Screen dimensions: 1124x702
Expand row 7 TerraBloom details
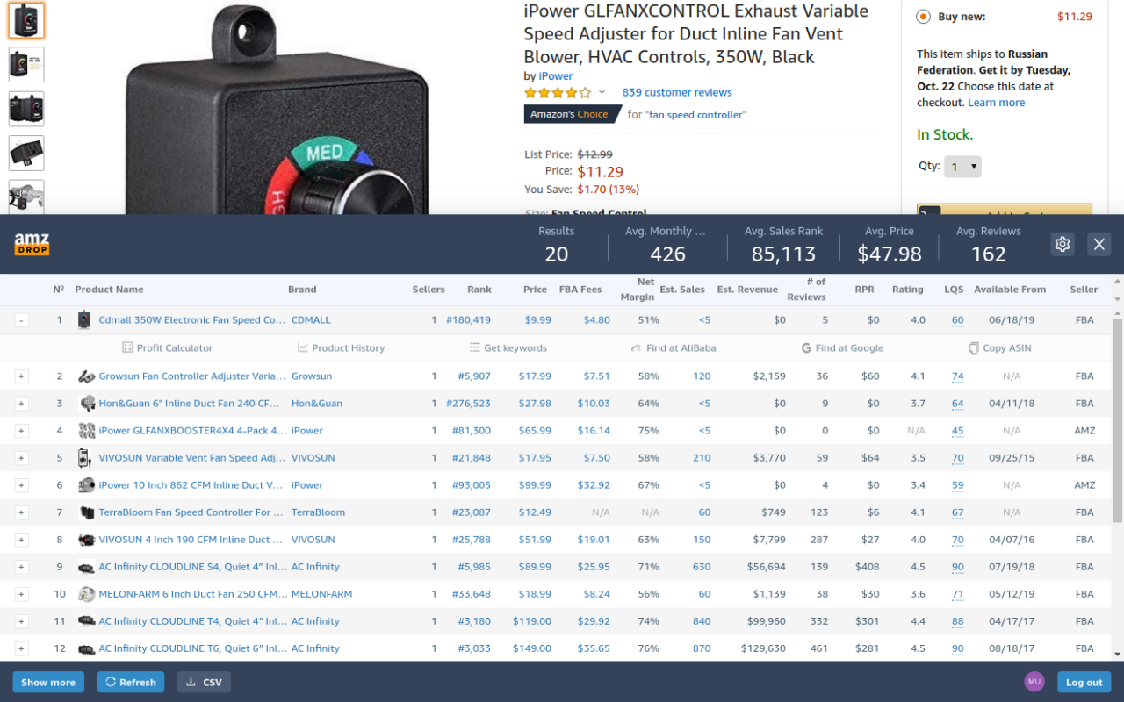(x=22, y=512)
